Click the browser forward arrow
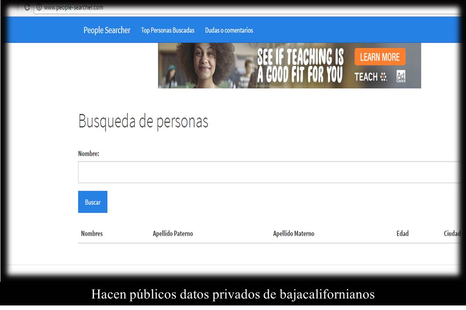Viewport: 466px width, 310px height. [17, 7]
